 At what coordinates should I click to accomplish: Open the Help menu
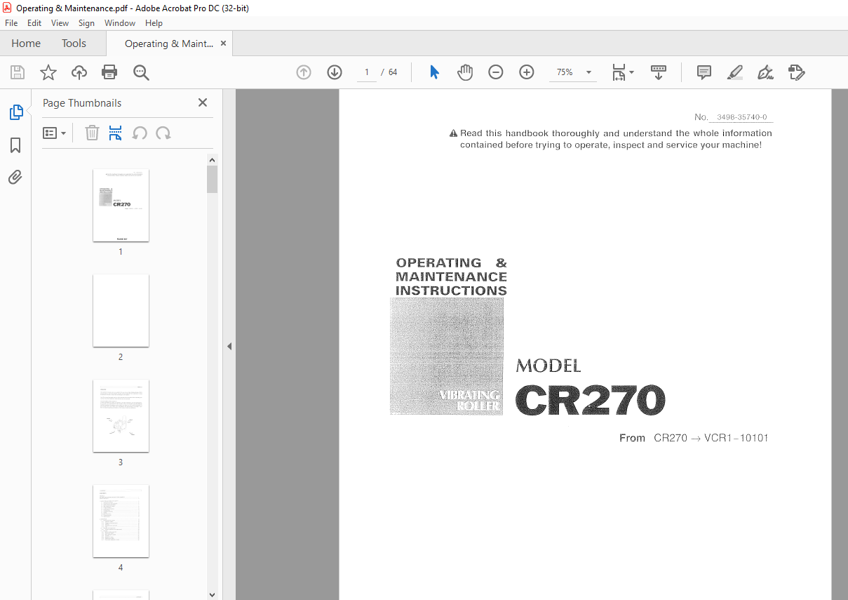154,23
